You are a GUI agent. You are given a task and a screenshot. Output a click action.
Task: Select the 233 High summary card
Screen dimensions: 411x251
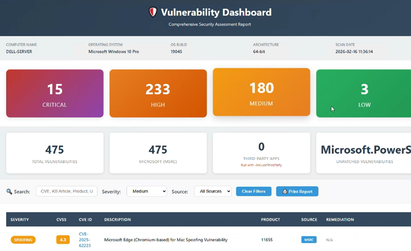pyautogui.click(x=158, y=93)
